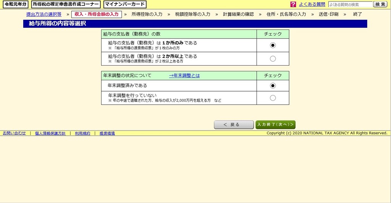
Task: Go to 提出方法の選択等 step link
Action: (44, 14)
